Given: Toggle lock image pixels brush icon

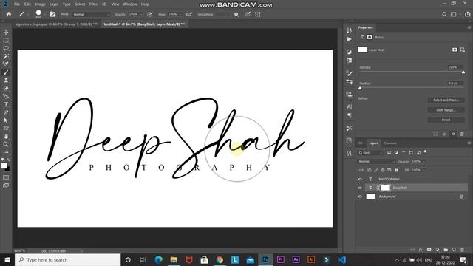Looking at the screenshot, I should pos(376,170).
